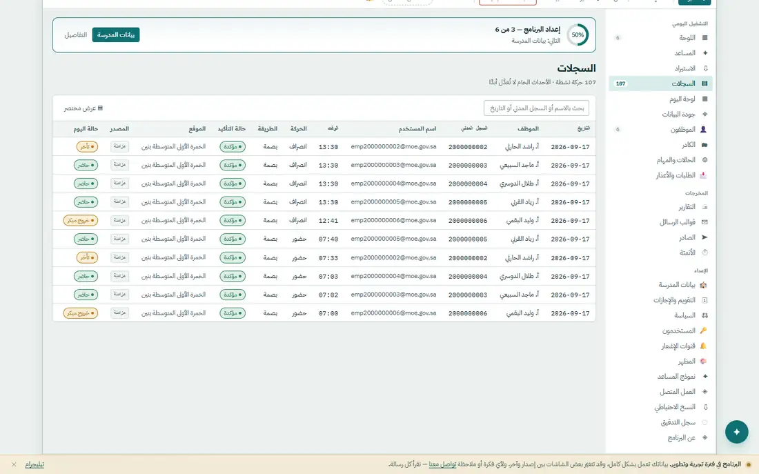Click the اسم المستخدم column header
Screen dimensions: 759x474
[417, 129]
